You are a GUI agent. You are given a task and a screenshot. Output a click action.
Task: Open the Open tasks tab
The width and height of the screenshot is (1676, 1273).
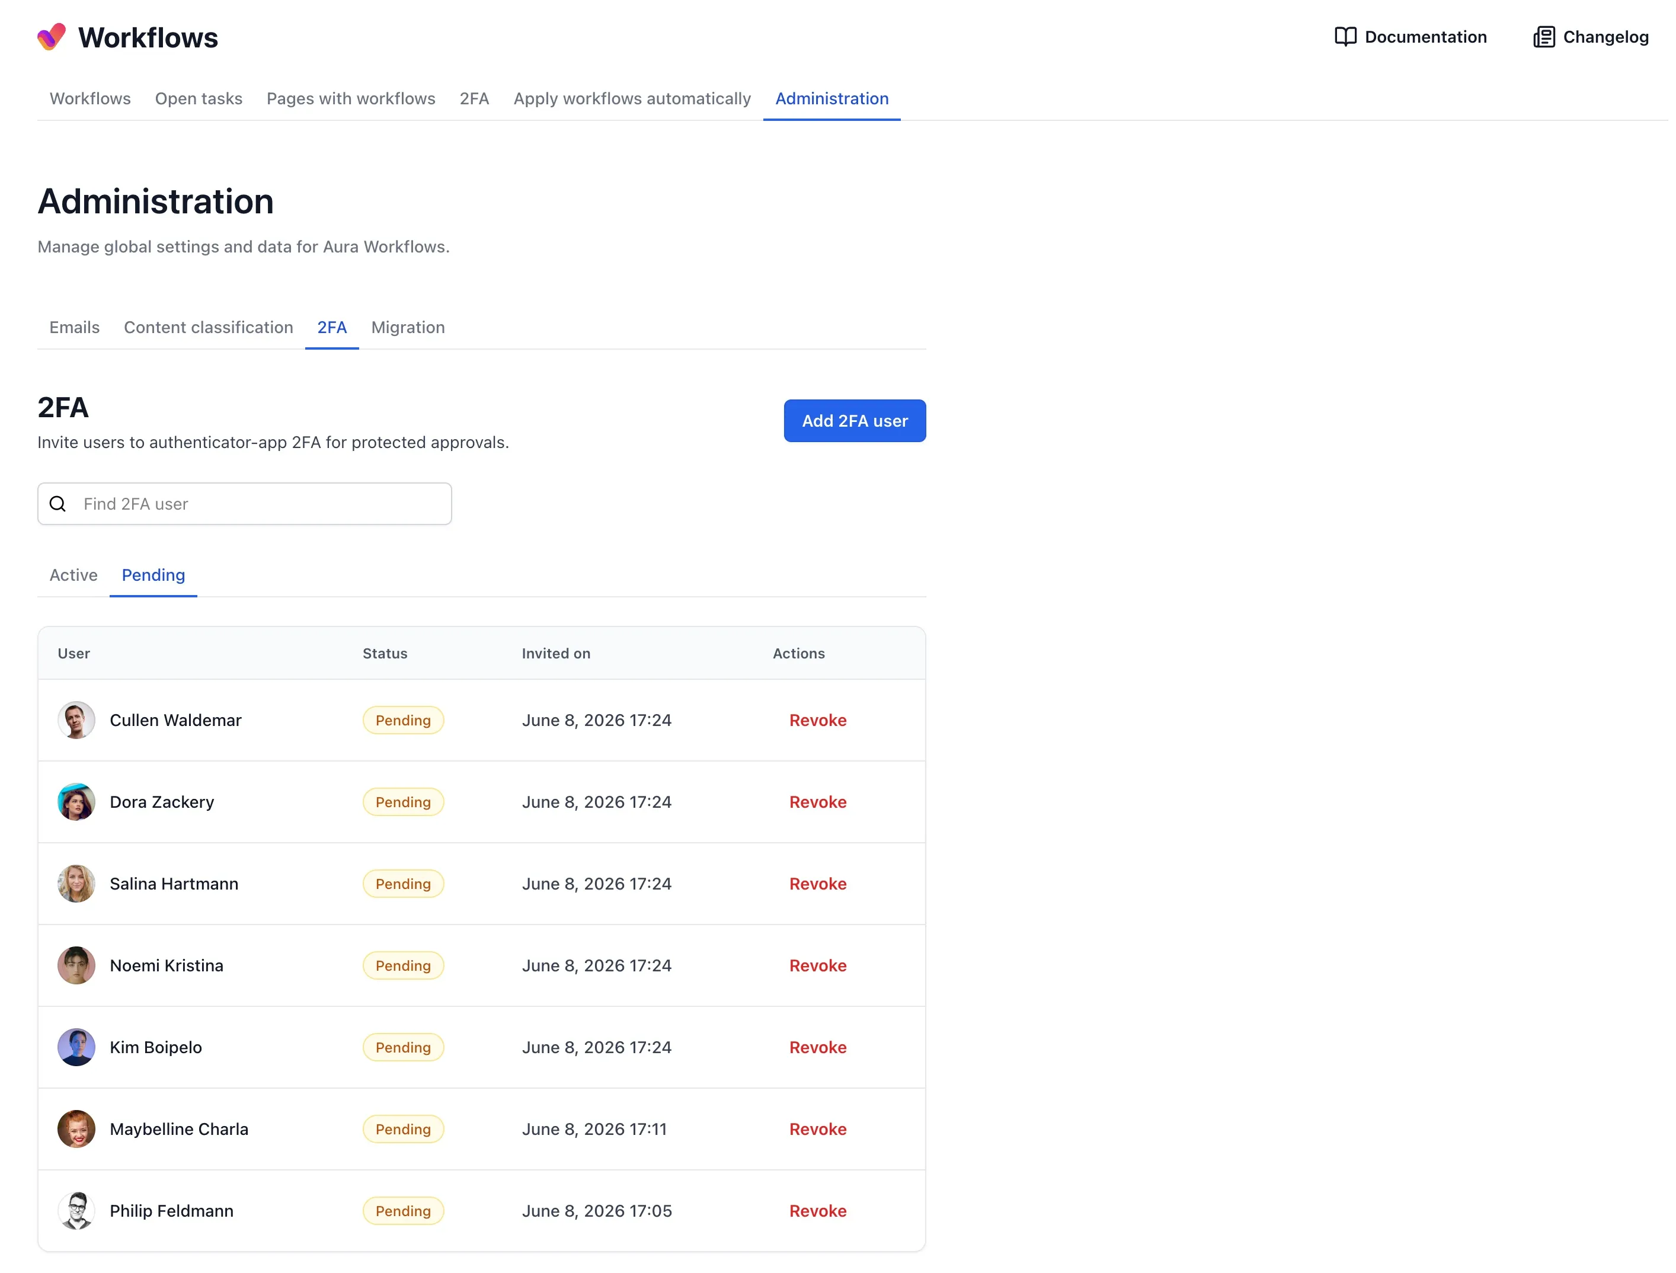[199, 98]
